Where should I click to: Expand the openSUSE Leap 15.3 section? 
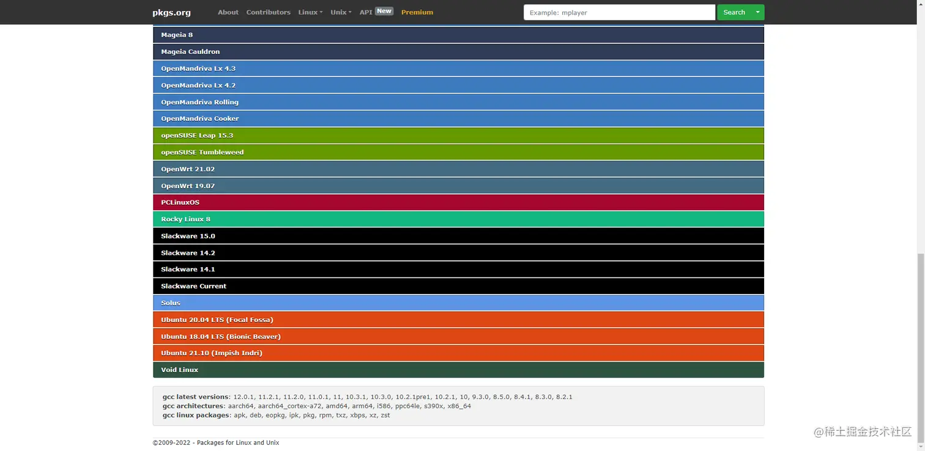tap(458, 135)
